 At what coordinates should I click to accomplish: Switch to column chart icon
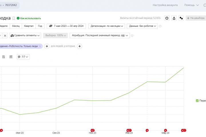pyautogui.click(x=11, y=57)
